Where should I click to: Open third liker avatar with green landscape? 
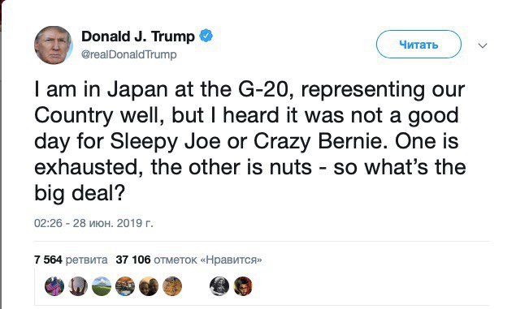102,286
